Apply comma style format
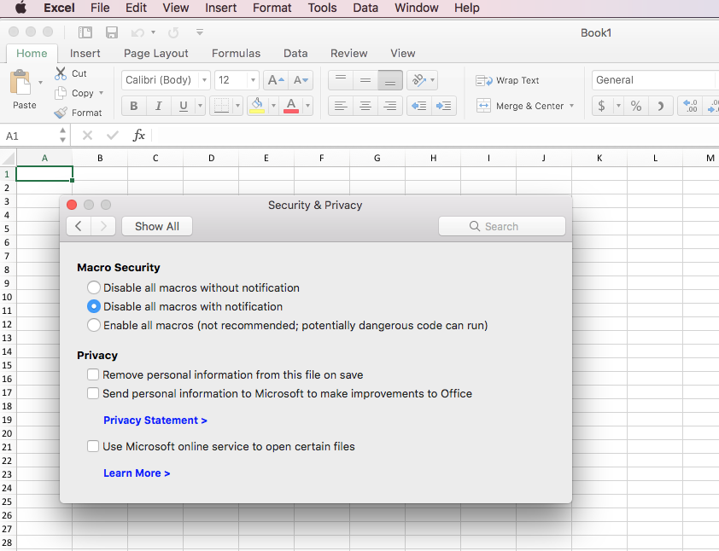 [x=660, y=106]
